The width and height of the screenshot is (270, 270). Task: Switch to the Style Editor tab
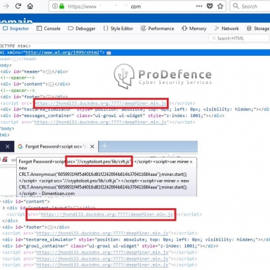point(118,29)
